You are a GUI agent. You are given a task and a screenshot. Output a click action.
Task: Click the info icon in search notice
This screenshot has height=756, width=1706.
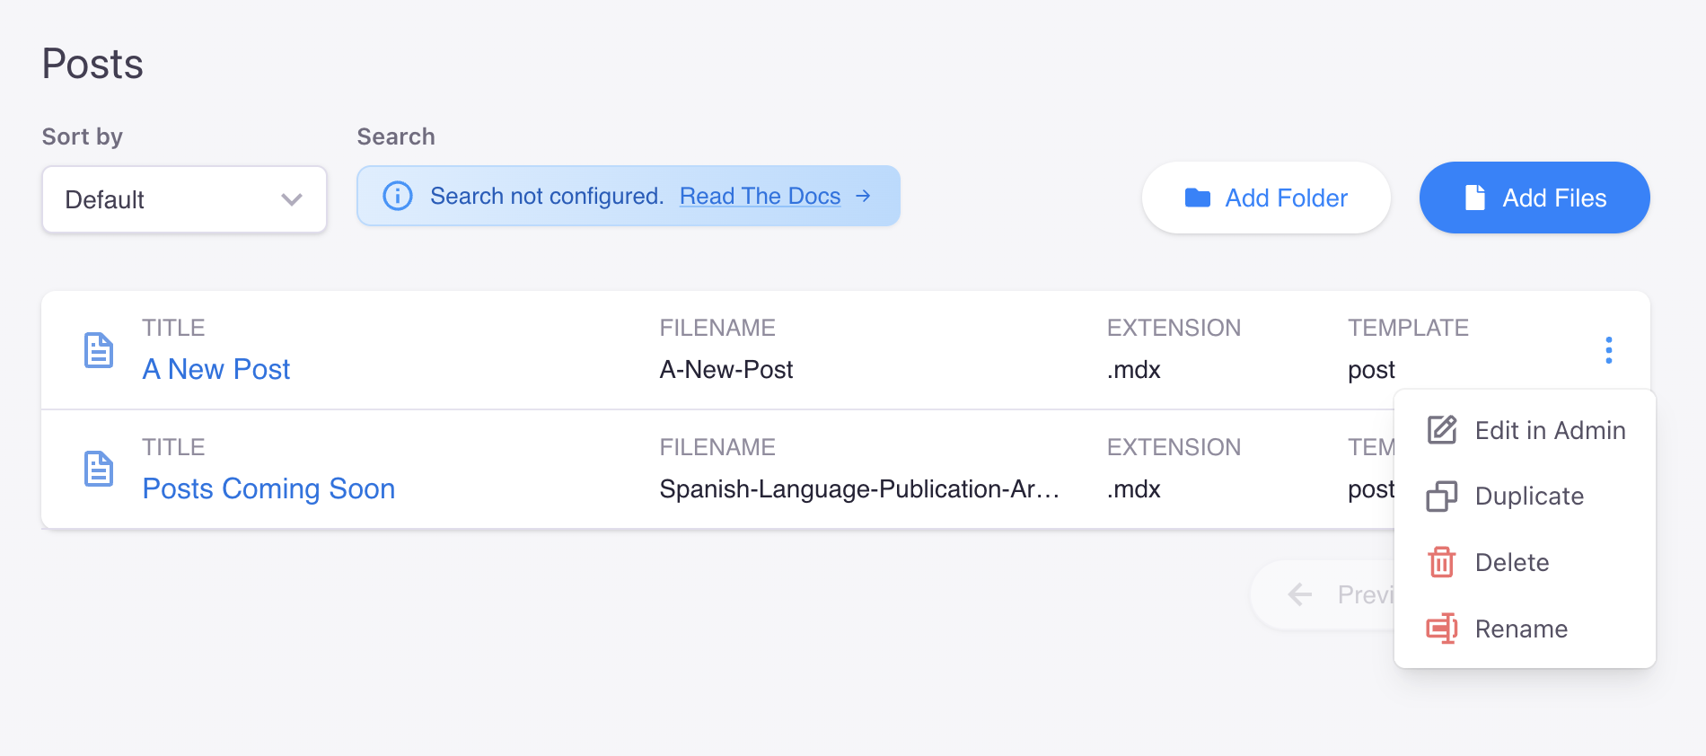(x=398, y=196)
